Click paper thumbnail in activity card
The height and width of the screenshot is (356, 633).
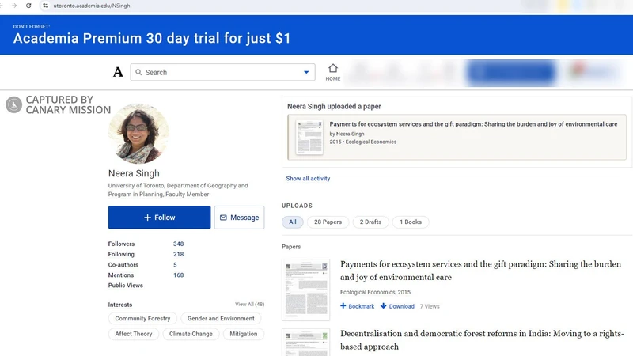click(x=309, y=137)
